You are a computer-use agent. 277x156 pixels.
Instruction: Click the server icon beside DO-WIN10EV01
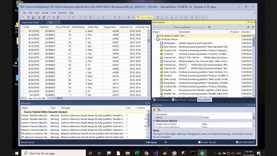[237, 142]
